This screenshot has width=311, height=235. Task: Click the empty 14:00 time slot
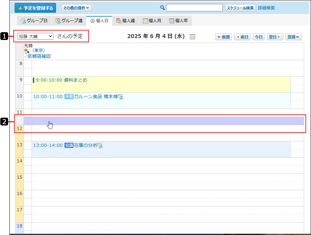click(168, 162)
